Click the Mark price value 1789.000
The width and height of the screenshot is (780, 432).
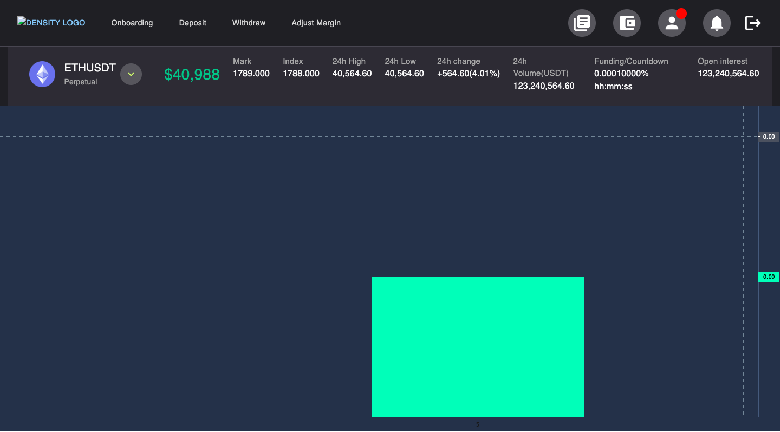(x=251, y=73)
